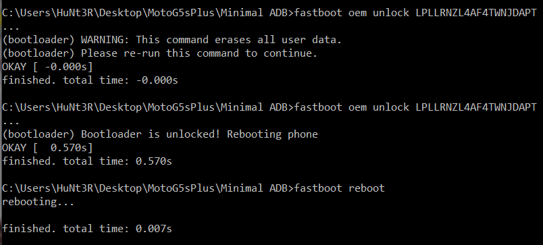Screen dimensions: 543x245
Task: Click the unlock key in the second command
Action: click(x=476, y=107)
